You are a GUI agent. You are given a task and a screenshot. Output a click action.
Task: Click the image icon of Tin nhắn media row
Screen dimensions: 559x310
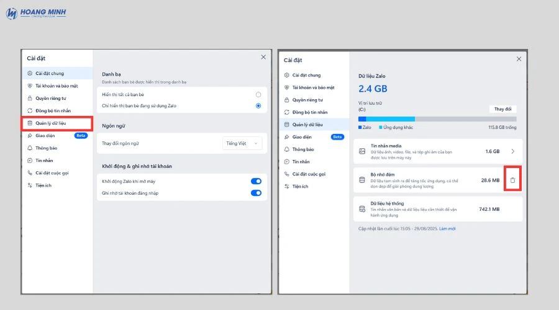pos(362,151)
